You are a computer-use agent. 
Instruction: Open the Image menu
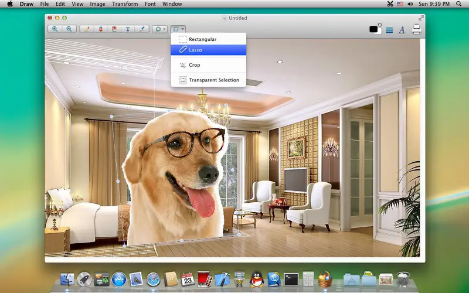97,4
